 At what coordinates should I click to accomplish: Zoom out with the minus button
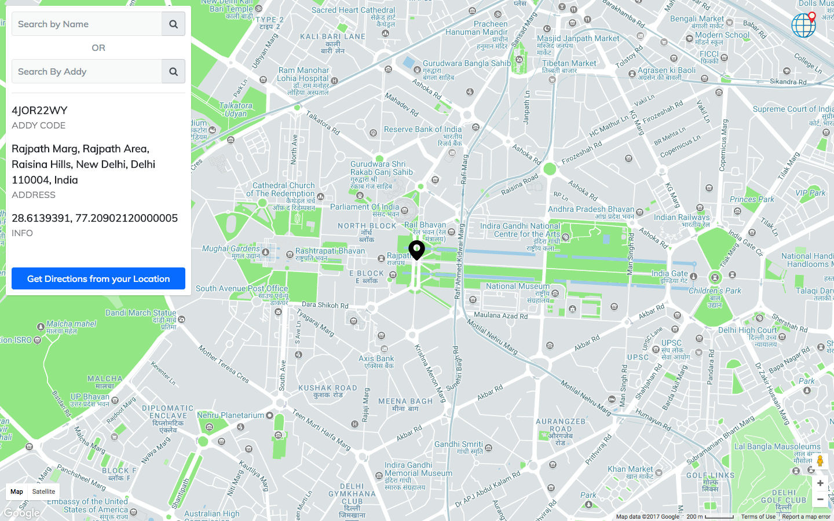(820, 499)
